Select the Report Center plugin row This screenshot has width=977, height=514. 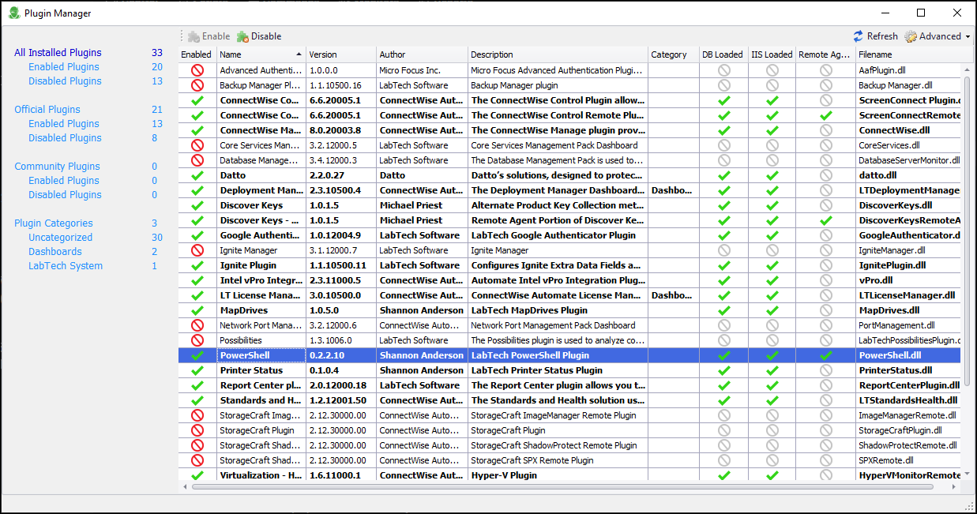261,385
